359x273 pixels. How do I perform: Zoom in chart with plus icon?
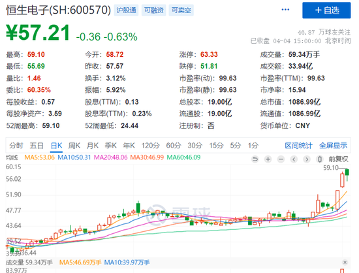click(268, 159)
